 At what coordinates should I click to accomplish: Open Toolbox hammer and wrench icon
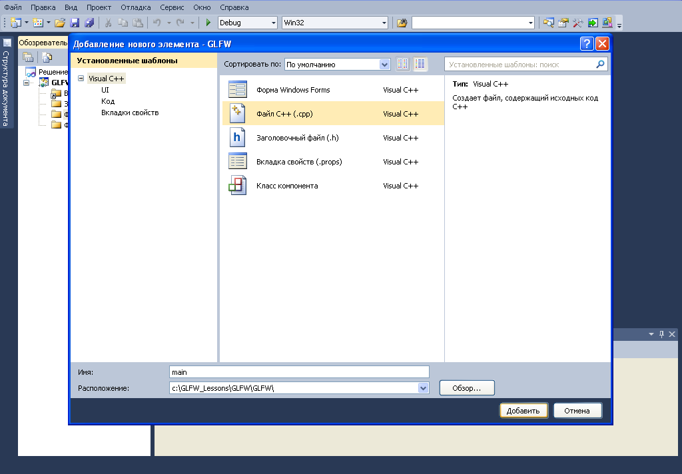point(578,23)
